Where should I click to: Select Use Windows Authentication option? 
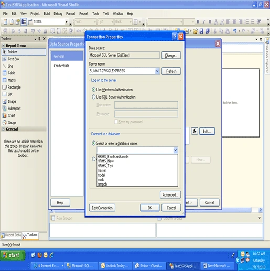click(112, 90)
